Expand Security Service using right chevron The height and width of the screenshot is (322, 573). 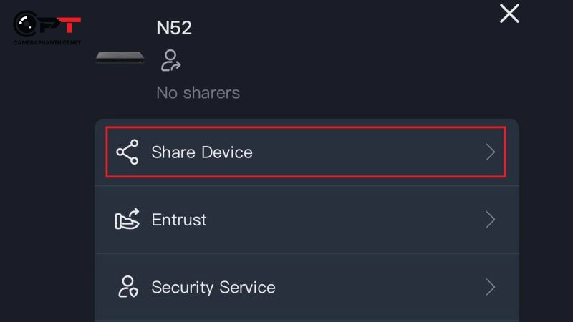click(491, 287)
